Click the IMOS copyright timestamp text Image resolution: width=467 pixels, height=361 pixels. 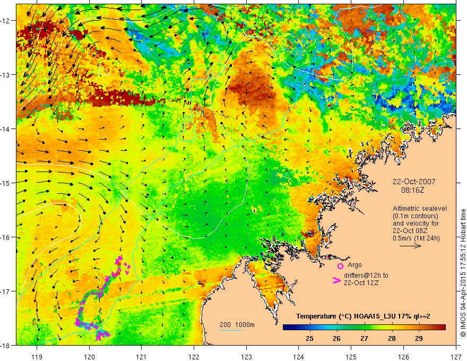tap(463, 273)
